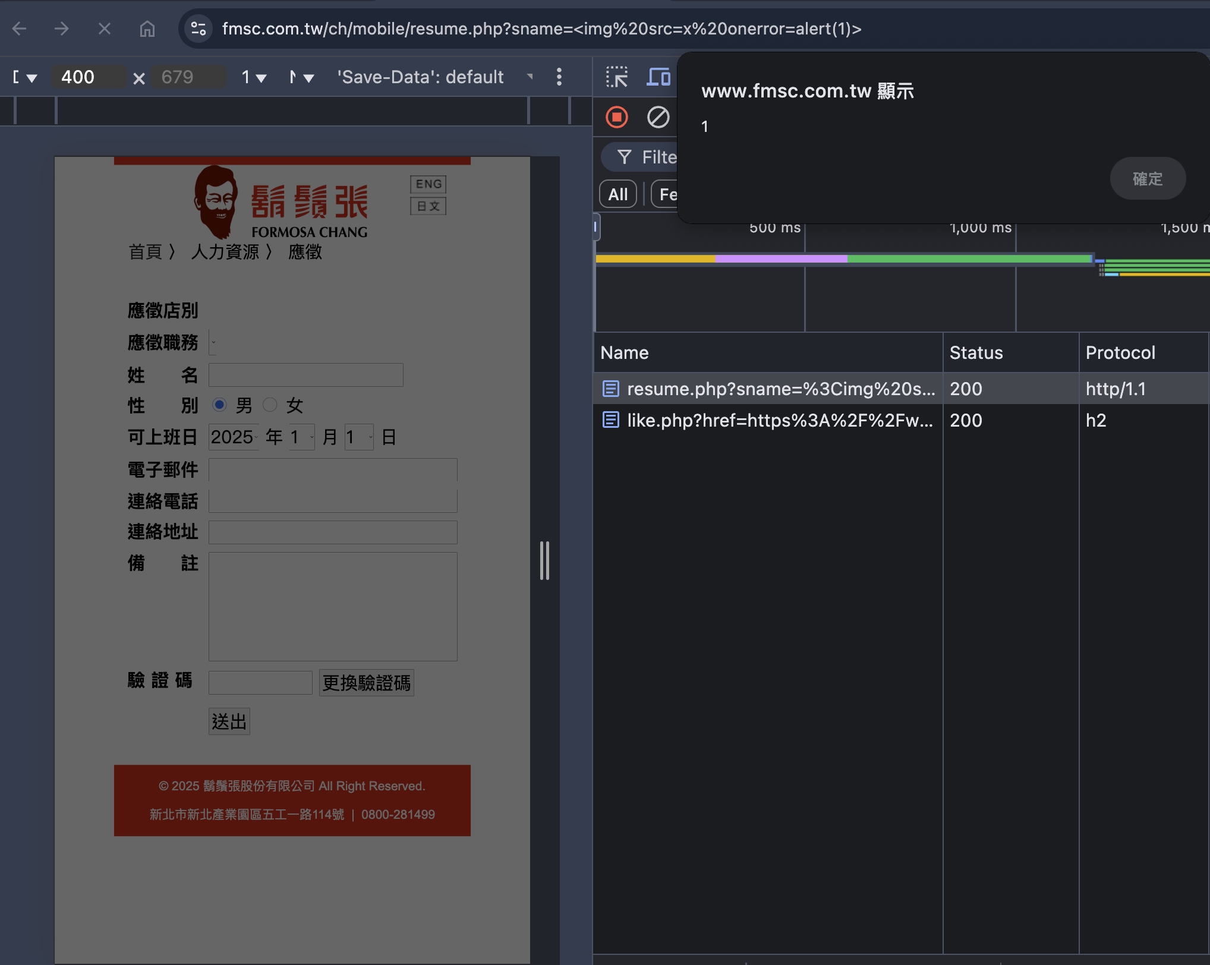Open the device dimensions dropdown
Viewport: 1210px width, 965px height.
tap(25, 77)
